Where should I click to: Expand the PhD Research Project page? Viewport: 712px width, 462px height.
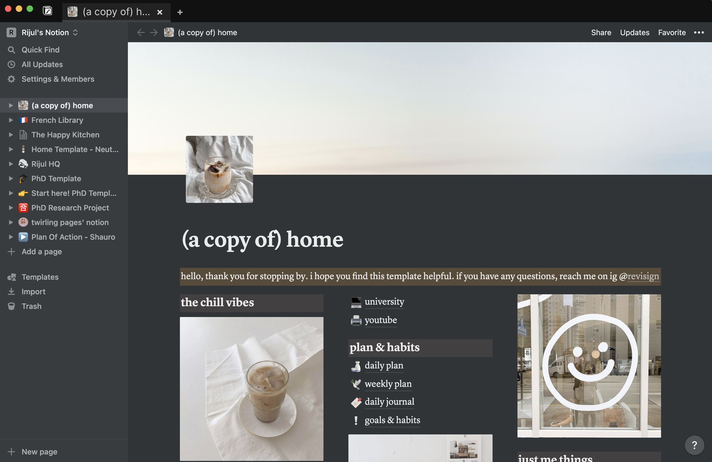pyautogui.click(x=11, y=207)
